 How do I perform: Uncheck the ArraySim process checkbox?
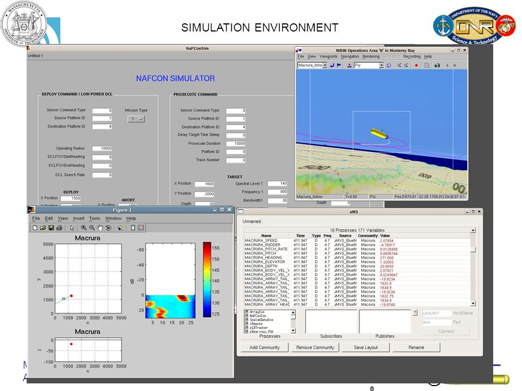tap(246, 312)
